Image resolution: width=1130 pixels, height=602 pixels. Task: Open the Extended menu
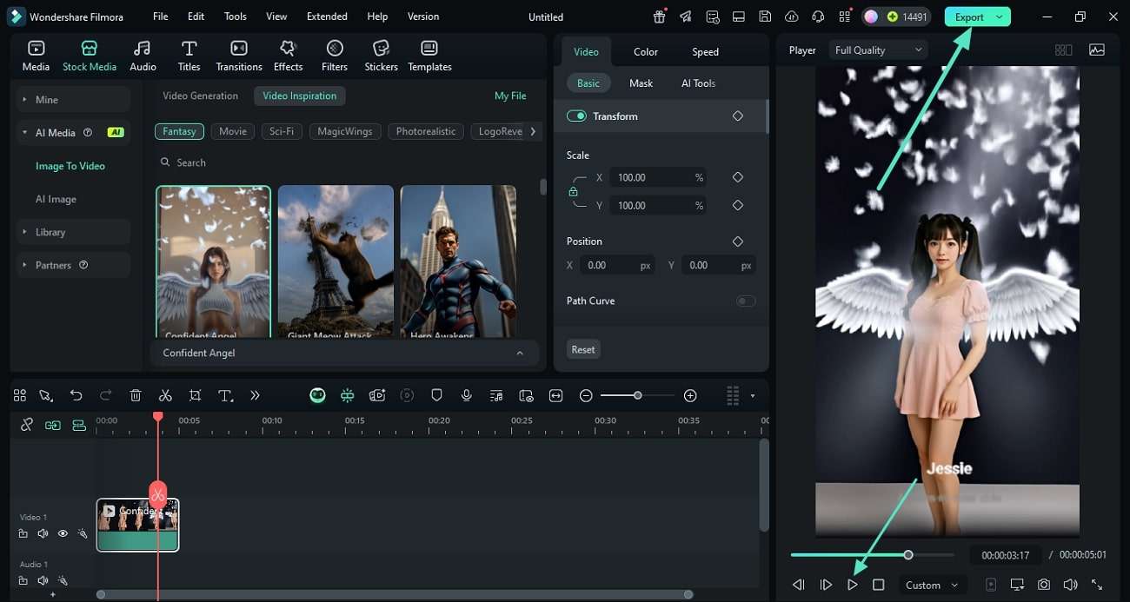pyautogui.click(x=327, y=17)
